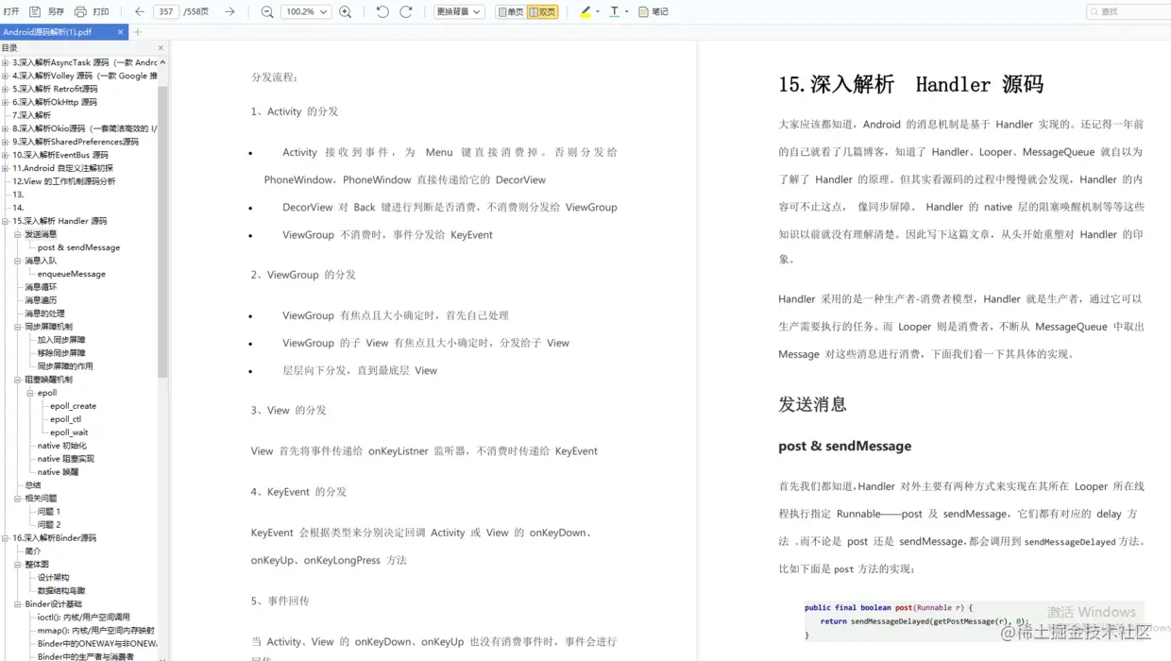
Task: Expand 10.深入解析EventBus 源码 tree node
Action: pos(5,155)
